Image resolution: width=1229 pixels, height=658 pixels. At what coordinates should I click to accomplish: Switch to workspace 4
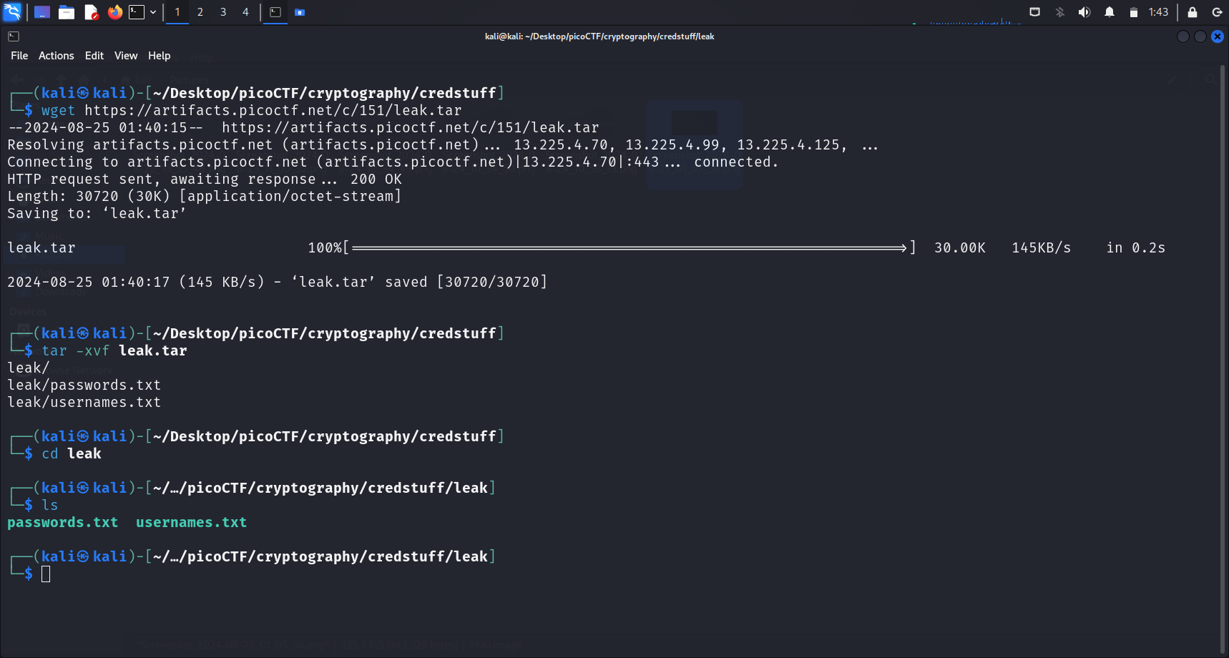tap(245, 12)
